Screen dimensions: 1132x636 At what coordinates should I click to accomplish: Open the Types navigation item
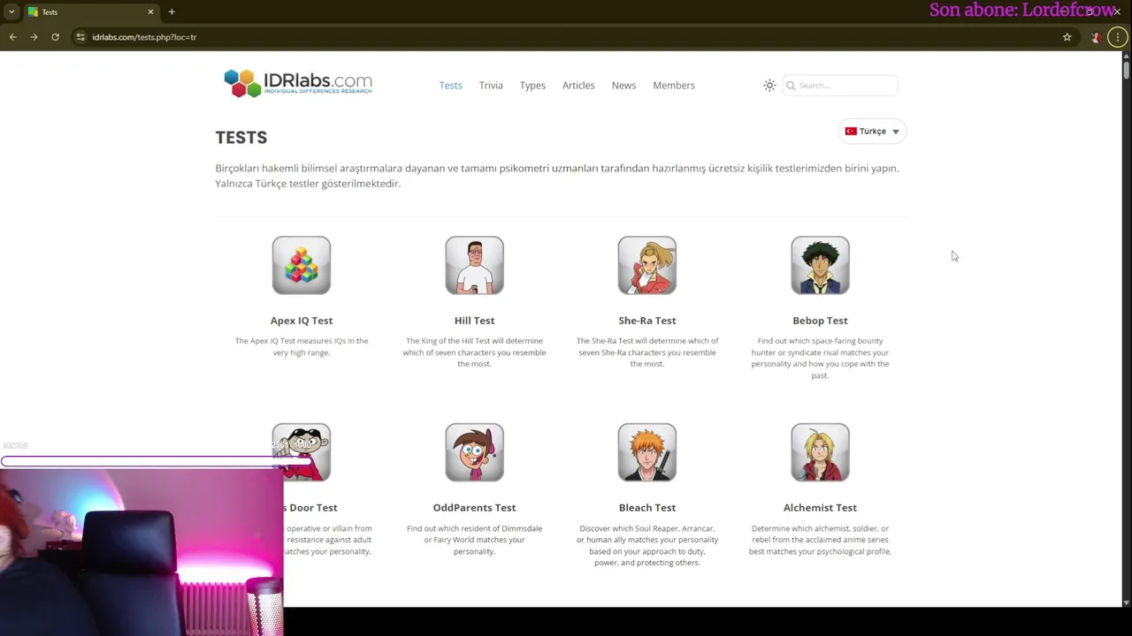(x=532, y=86)
